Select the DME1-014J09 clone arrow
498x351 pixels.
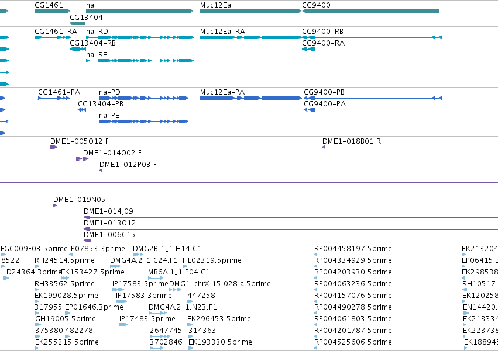click(x=87, y=217)
